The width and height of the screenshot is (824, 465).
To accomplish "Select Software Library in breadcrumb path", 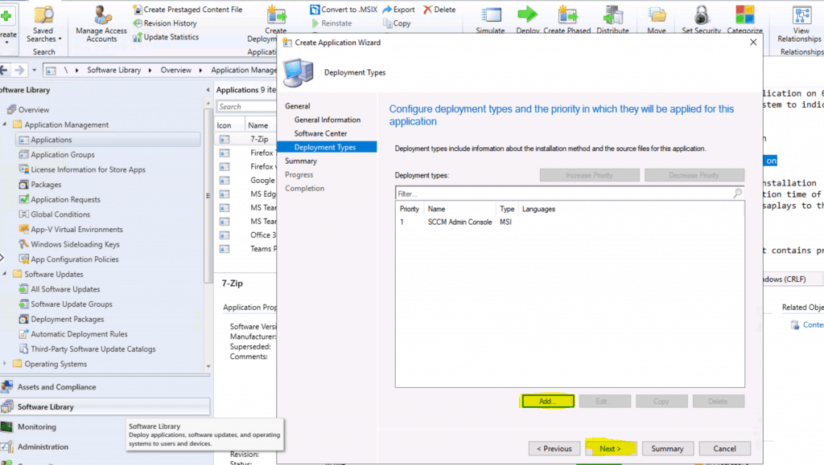I will click(114, 70).
